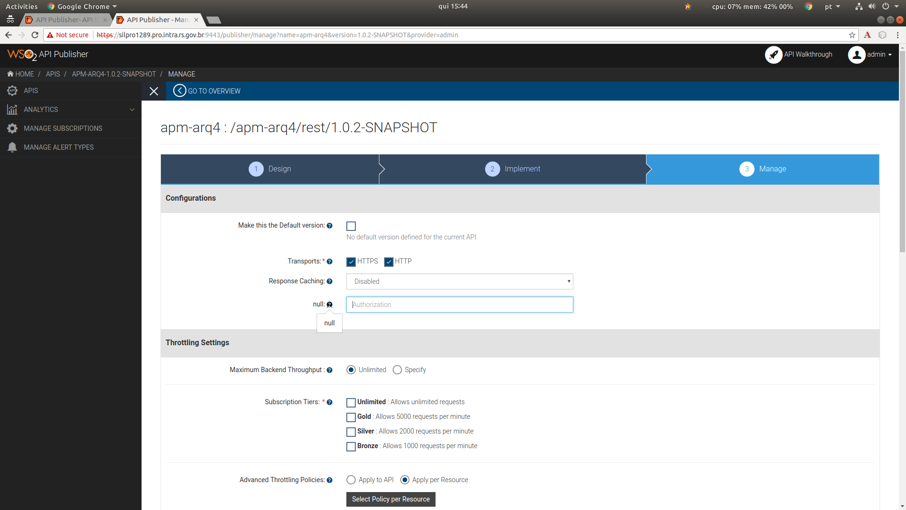Reload the page with refresh icon
Screen dimensions: 906x510
tap(35, 35)
